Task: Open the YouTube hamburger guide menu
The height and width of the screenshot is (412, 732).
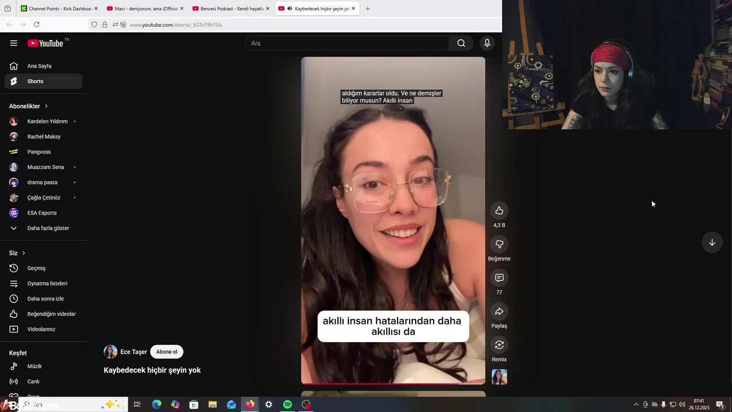Action: [14, 43]
